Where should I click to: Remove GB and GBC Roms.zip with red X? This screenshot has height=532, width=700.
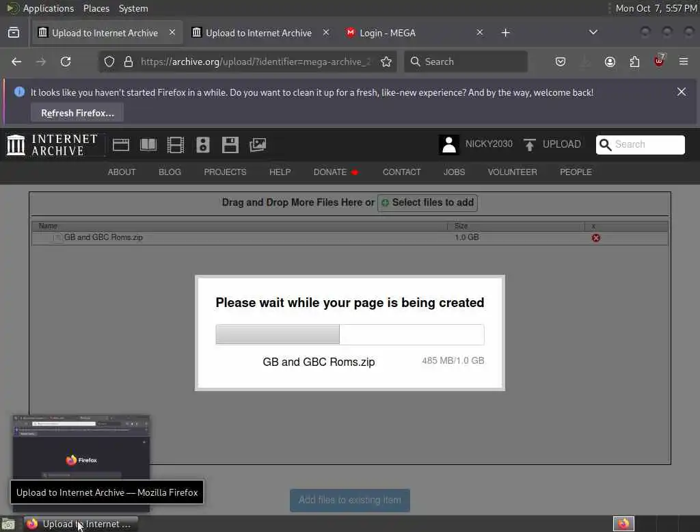[595, 238]
